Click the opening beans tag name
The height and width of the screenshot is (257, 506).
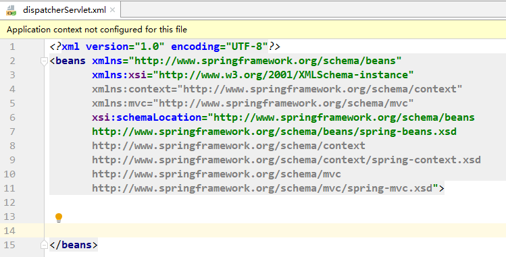[x=70, y=61]
